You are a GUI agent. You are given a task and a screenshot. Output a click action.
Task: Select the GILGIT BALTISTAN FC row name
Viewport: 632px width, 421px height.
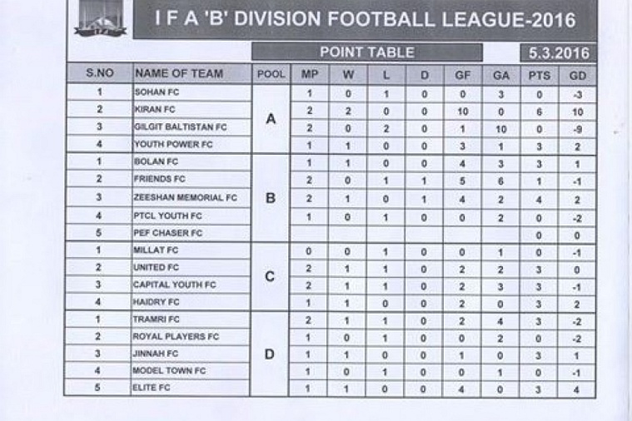[179, 127]
